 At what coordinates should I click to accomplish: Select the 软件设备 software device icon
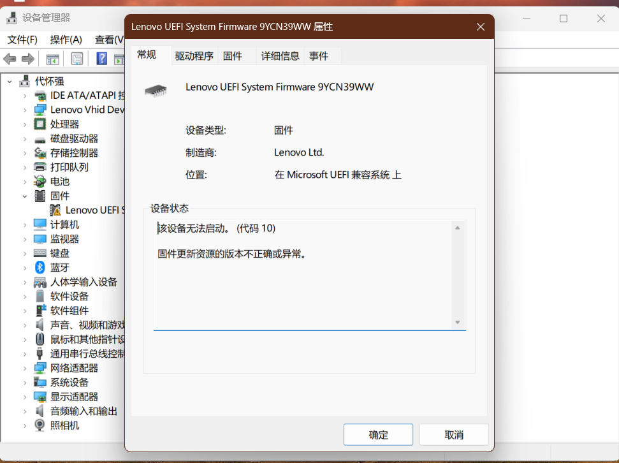[x=40, y=297]
